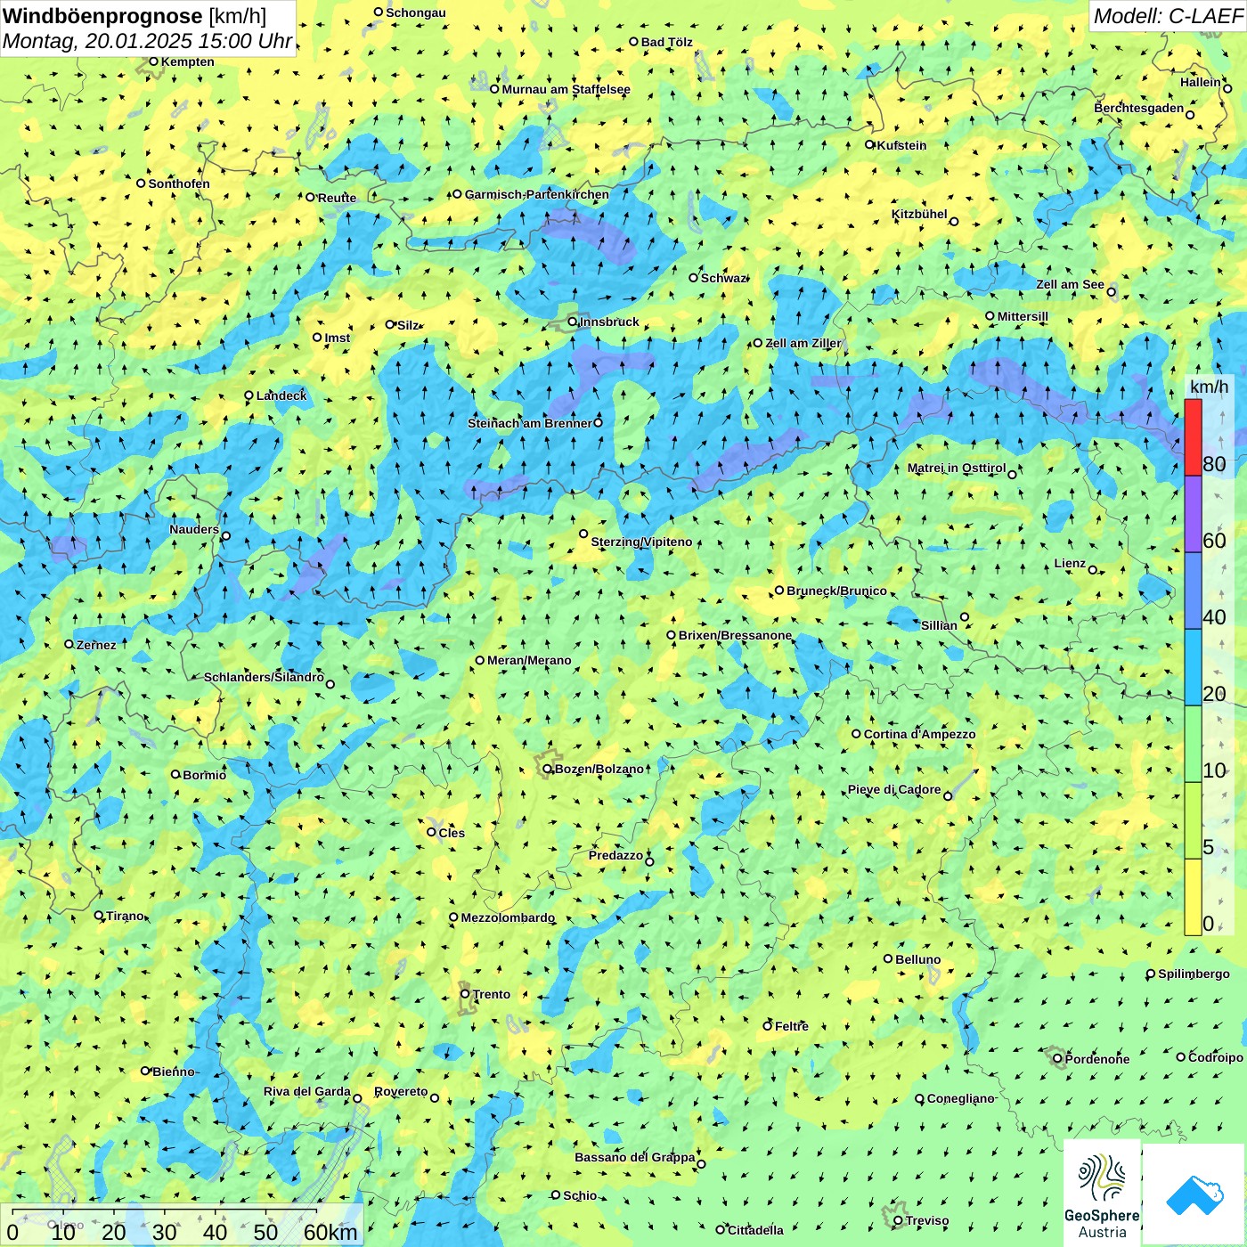Viewport: 1247px width, 1247px height.
Task: Click the yellow 0 km/h legend color
Action: click(1193, 897)
